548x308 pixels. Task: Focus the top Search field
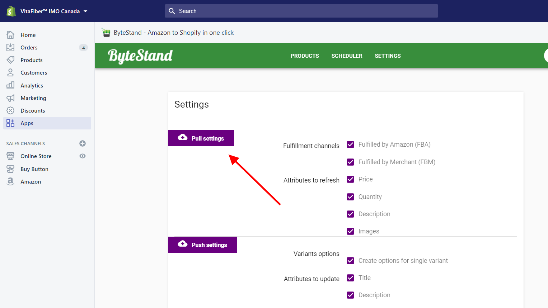(x=301, y=11)
